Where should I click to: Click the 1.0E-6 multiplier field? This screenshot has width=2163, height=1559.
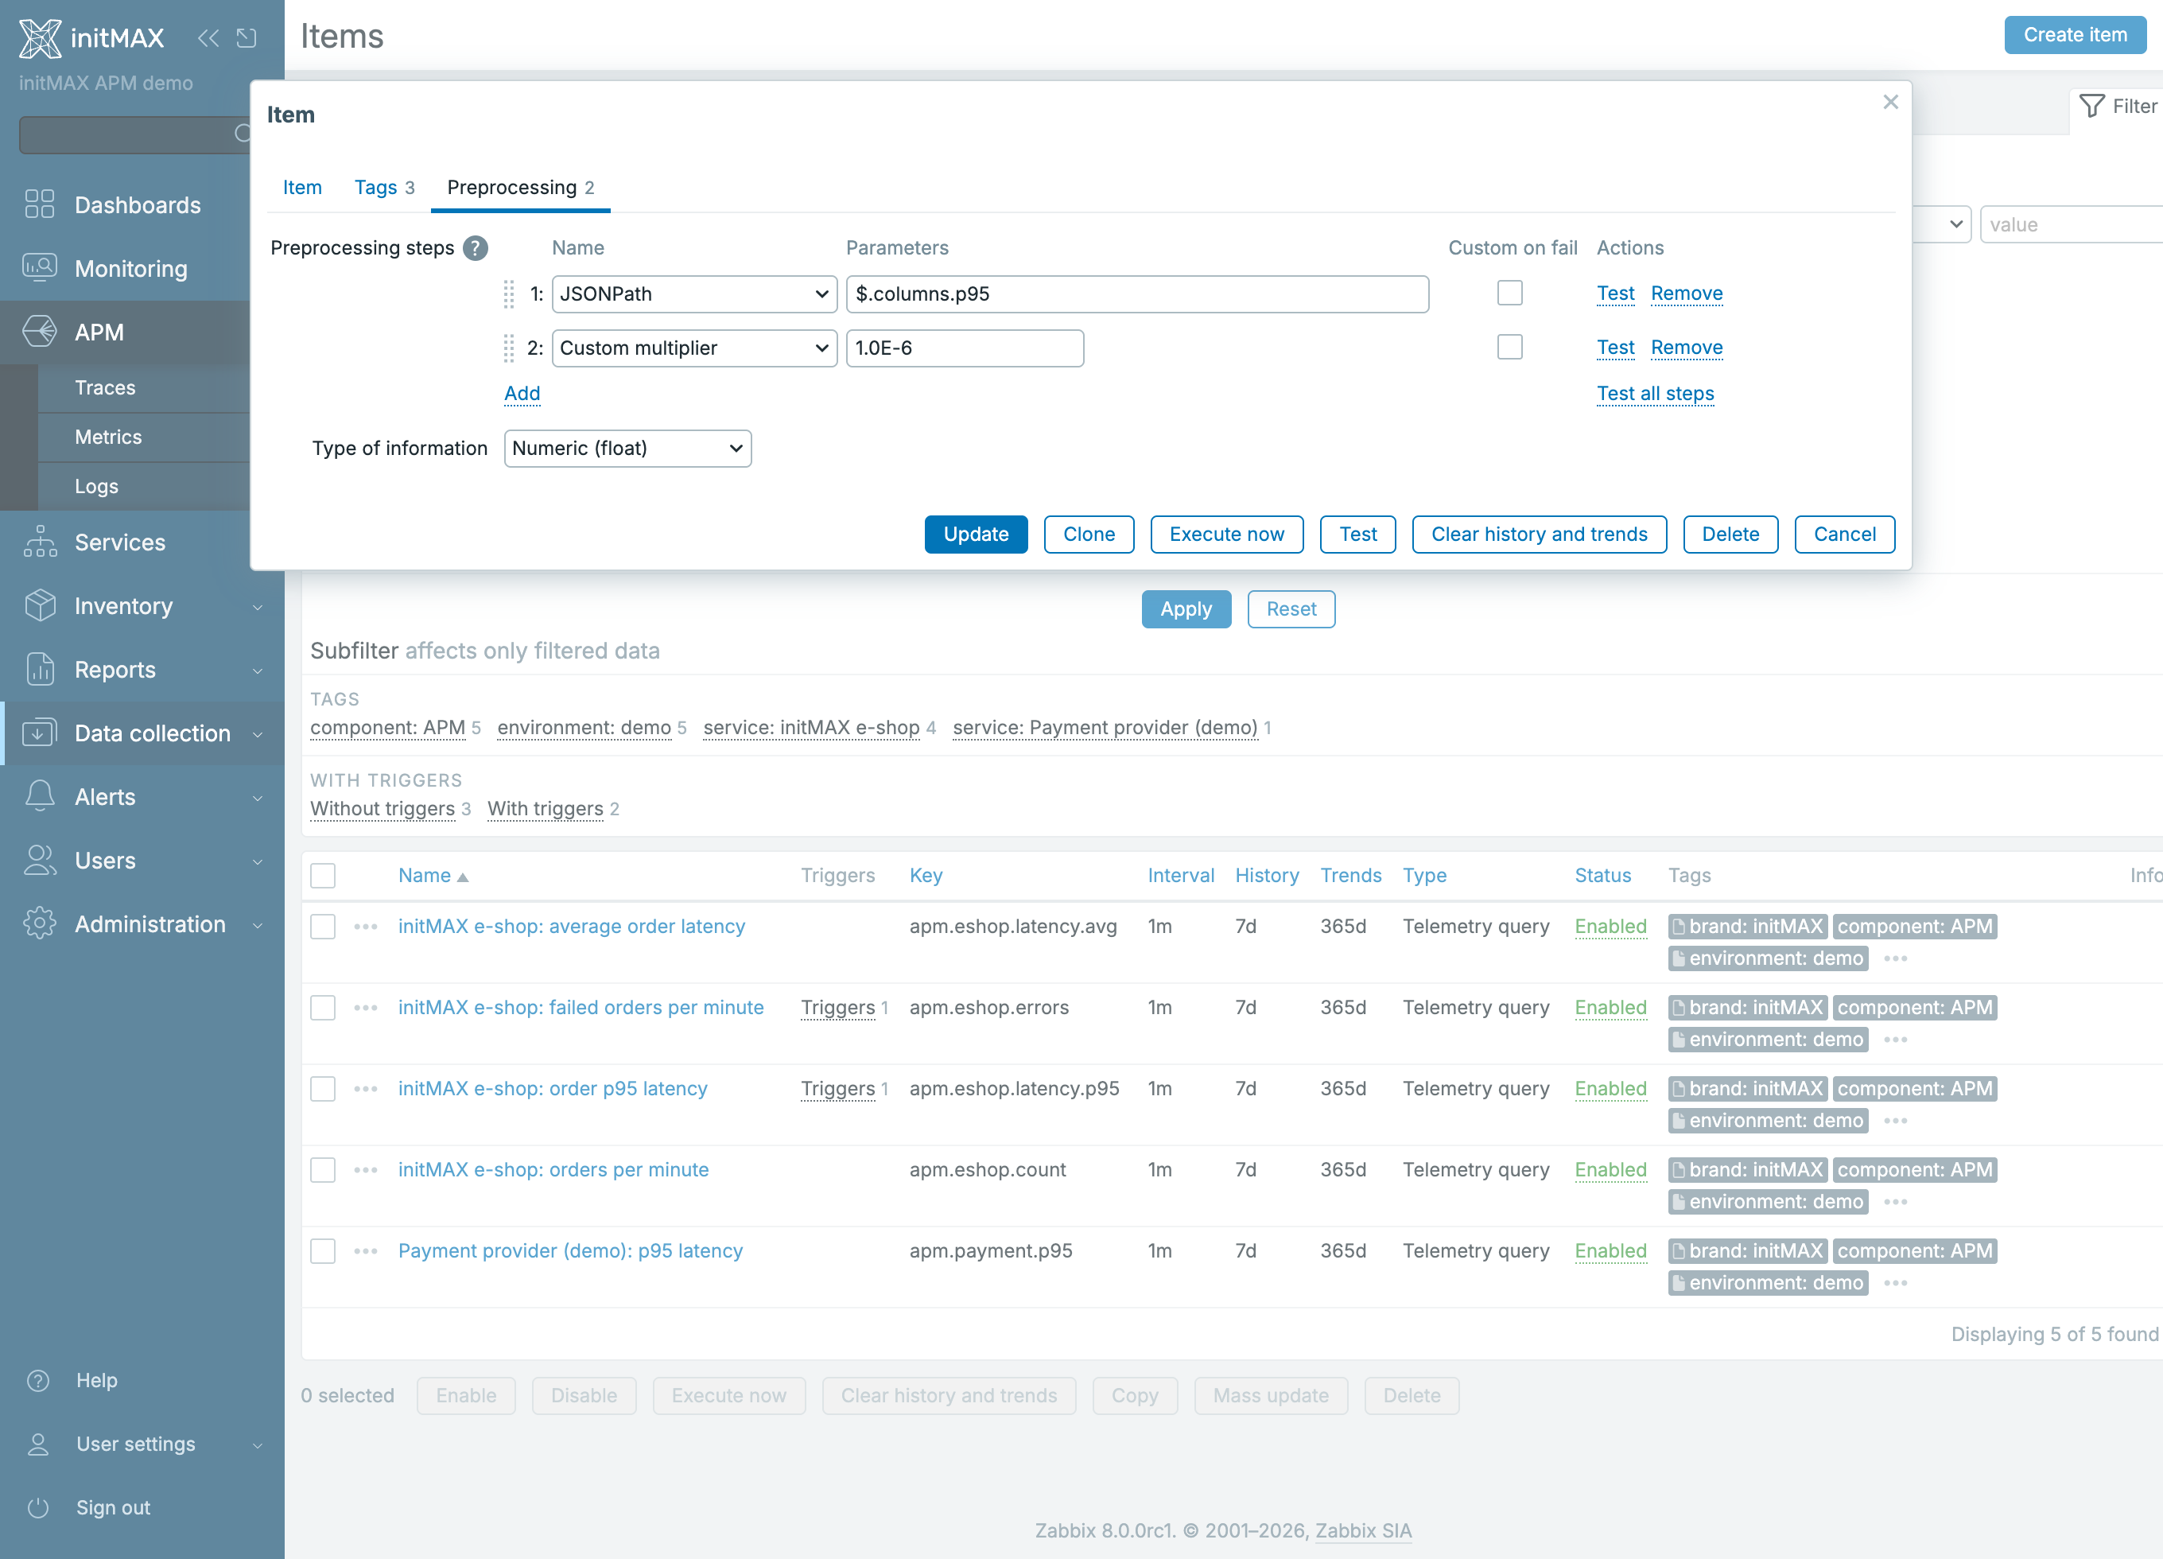964,348
